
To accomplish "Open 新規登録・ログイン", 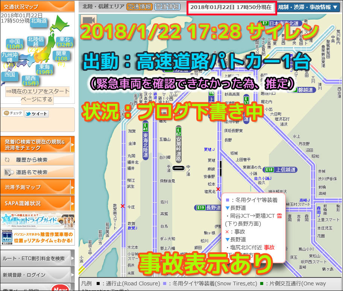I will pyautogui.click(x=38, y=275).
